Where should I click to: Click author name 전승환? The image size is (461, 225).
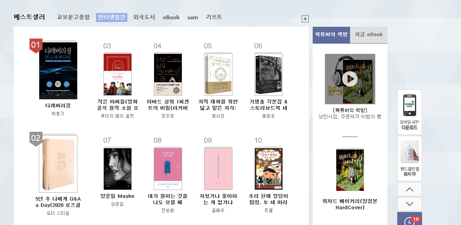pyautogui.click(x=168, y=210)
